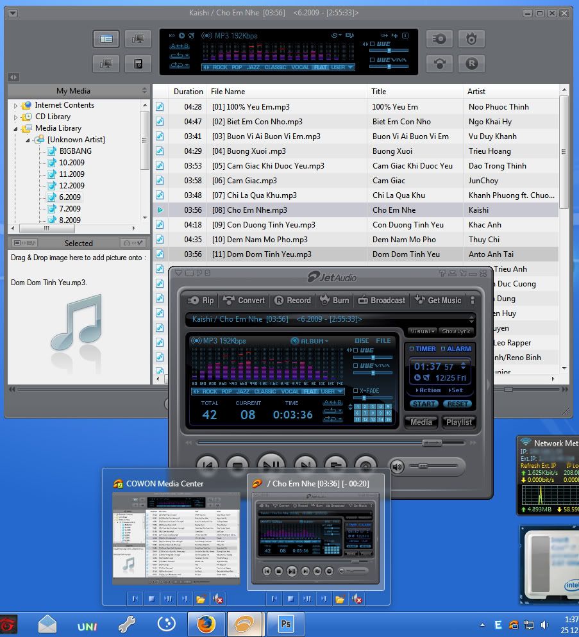Sort the list by File Name column header
Viewport: 579px width, 637px height.
coord(287,92)
